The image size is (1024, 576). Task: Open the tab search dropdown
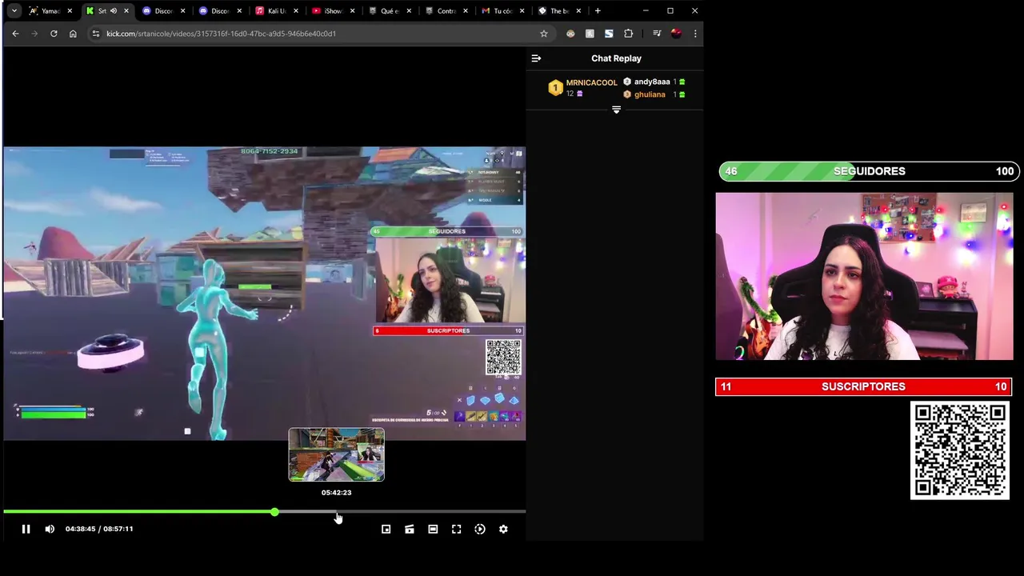(x=14, y=10)
